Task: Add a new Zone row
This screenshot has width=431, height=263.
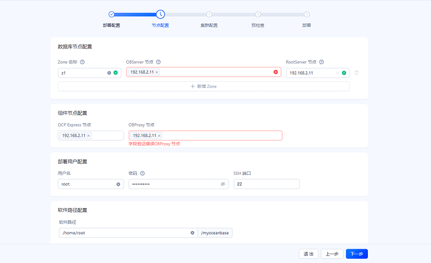Action: coord(204,86)
